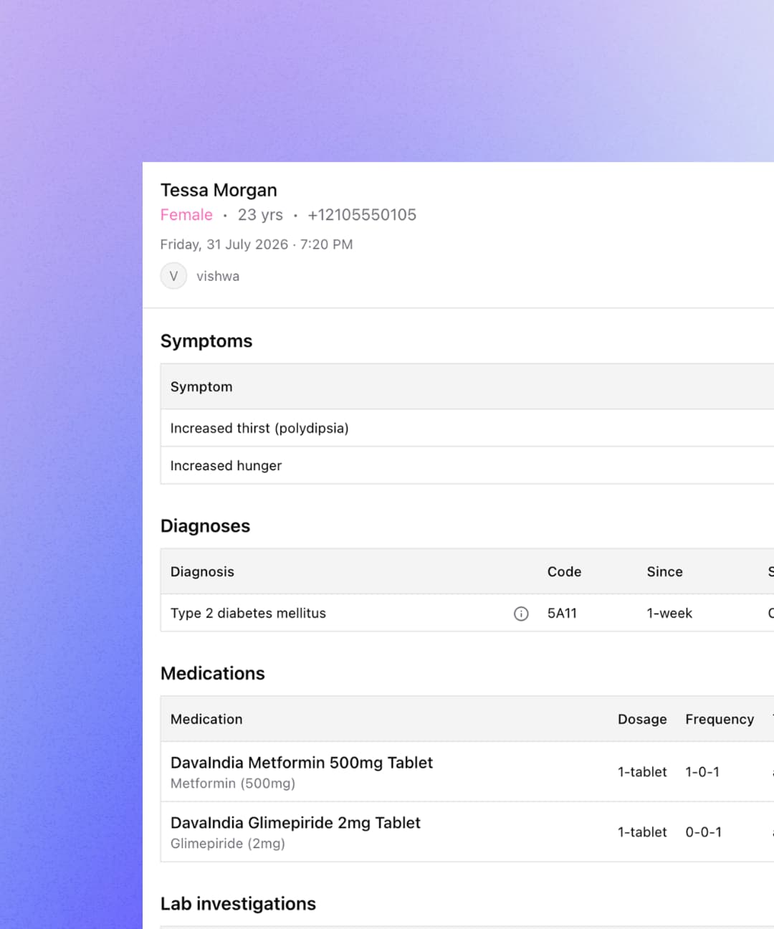Click the Frequency column header

click(720, 720)
